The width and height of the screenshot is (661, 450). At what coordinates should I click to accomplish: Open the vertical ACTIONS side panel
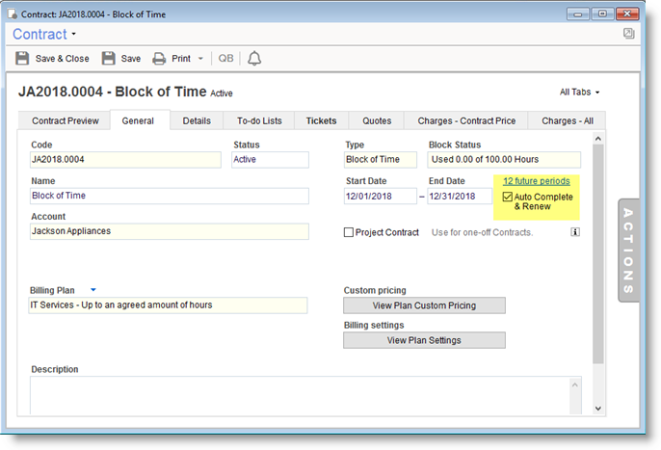(x=627, y=251)
